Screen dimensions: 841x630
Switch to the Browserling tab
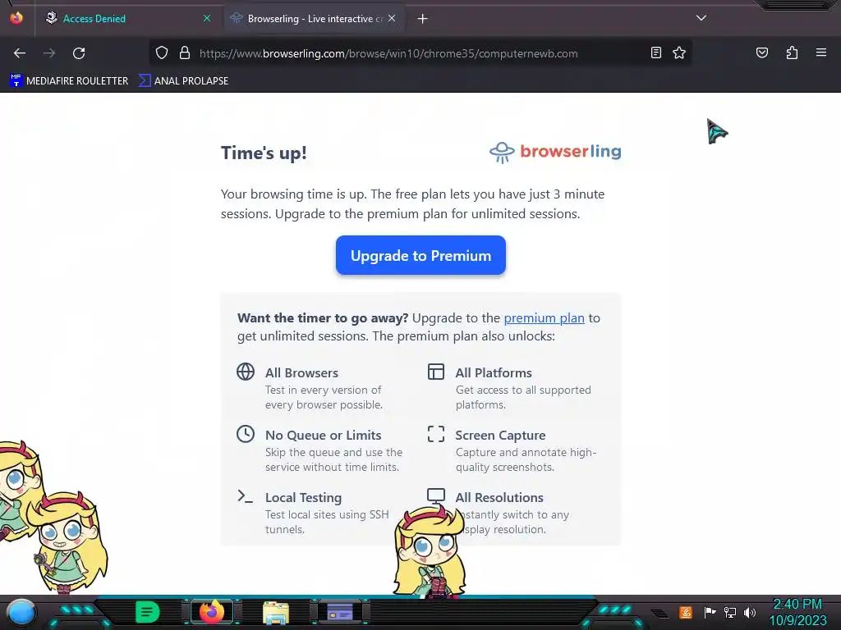315,19
